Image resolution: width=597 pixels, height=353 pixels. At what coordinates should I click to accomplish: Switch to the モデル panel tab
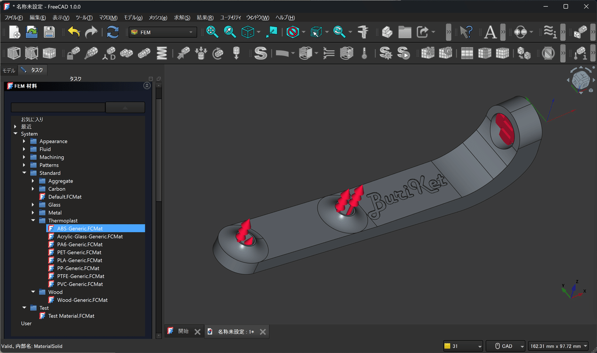pyautogui.click(x=9, y=71)
